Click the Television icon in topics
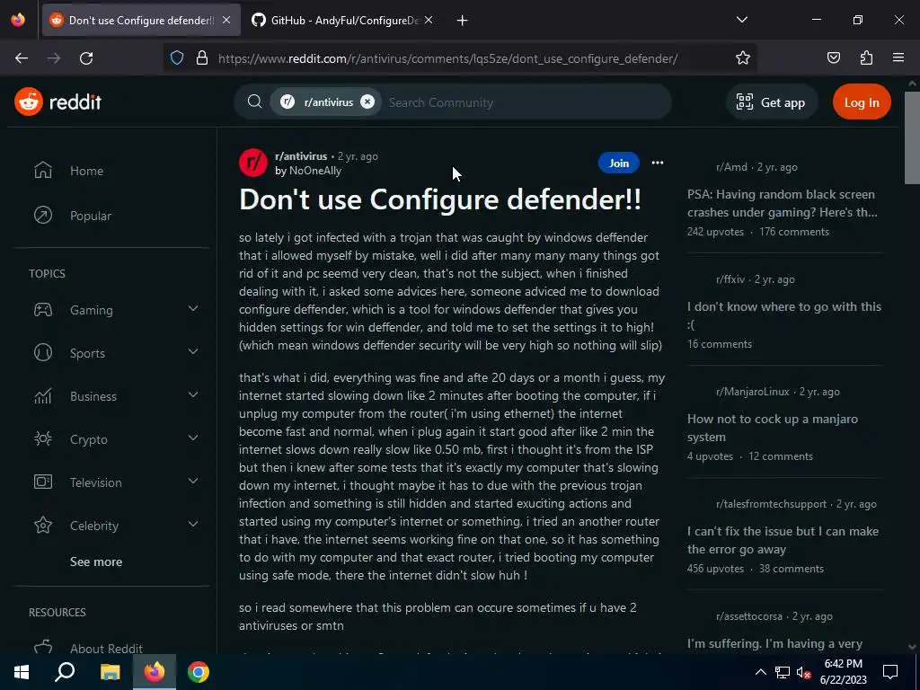Screen dimensions: 920x690 coord(43,482)
